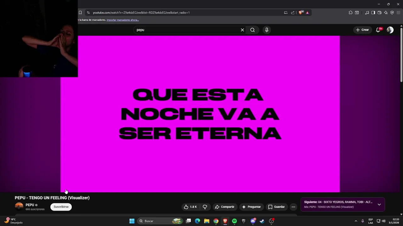Switch to Brave browser taskbar icon
Image resolution: width=403 pixels, height=226 pixels.
[225, 221]
